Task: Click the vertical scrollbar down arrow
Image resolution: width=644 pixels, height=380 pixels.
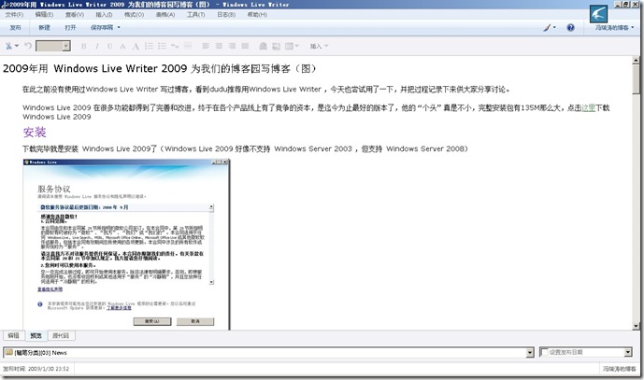Action: pos(636,326)
